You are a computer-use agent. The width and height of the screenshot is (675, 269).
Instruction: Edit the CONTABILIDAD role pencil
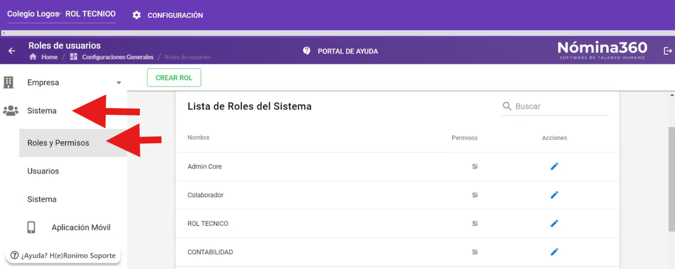point(554,252)
